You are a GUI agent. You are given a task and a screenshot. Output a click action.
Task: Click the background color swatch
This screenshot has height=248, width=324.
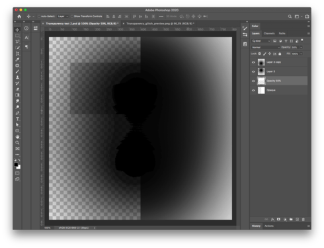click(19, 167)
